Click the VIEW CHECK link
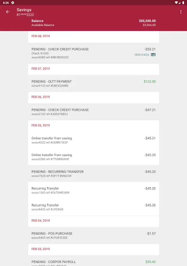The width and height of the screenshot is (187, 266). click(x=142, y=55)
